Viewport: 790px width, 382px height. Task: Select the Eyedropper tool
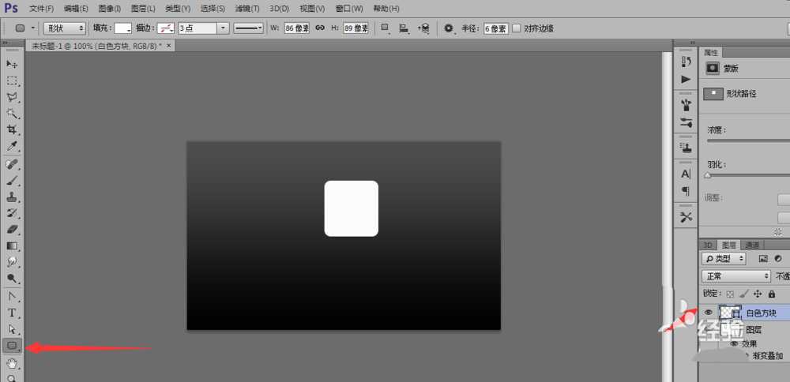12,146
